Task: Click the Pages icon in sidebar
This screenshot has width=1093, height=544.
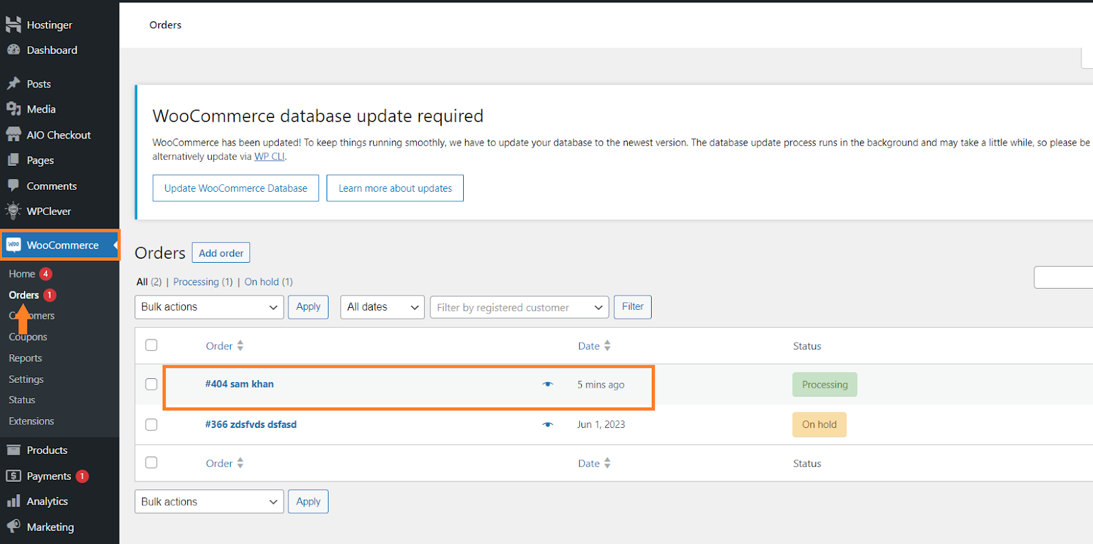Action: coord(13,160)
